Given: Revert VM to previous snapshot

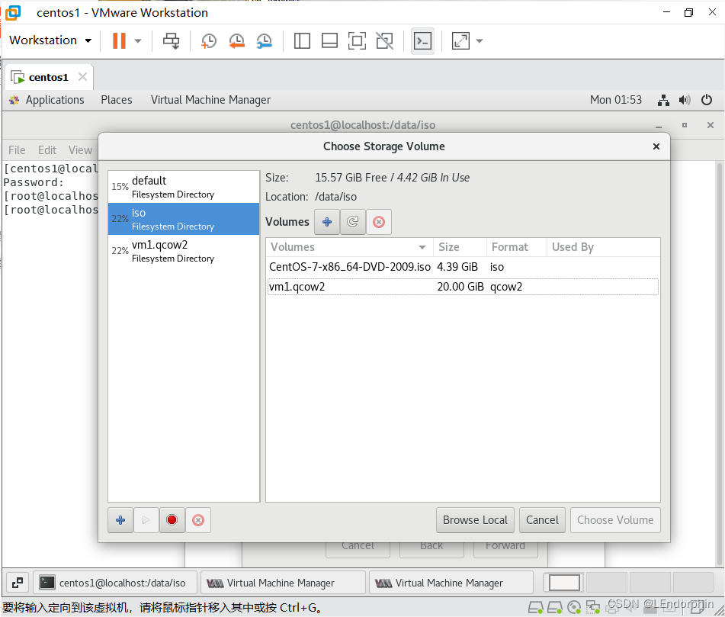Looking at the screenshot, I should pos(236,40).
